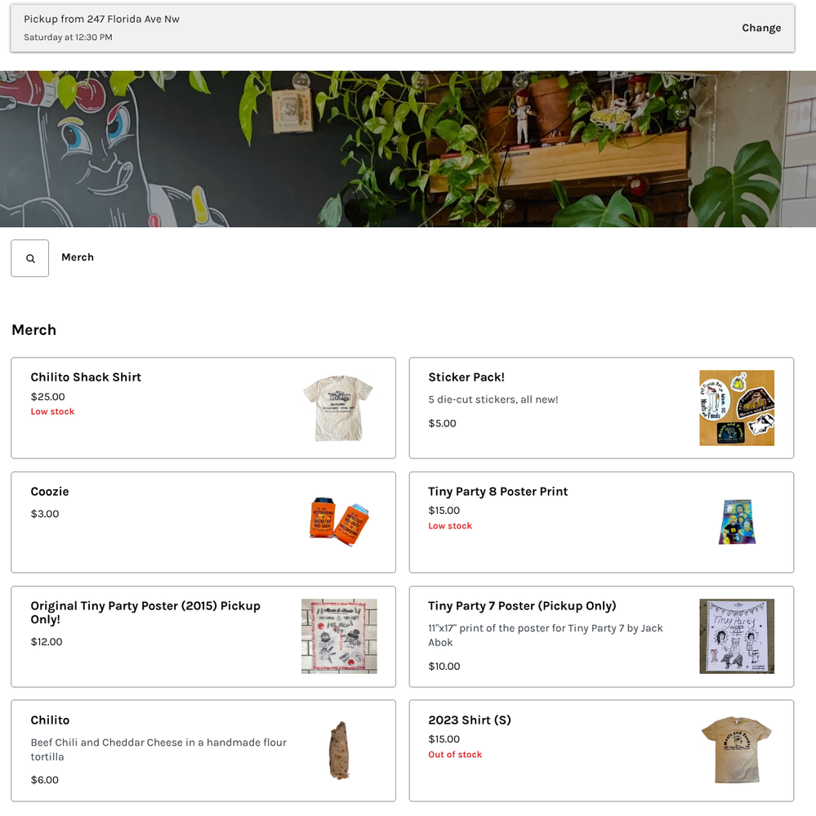The width and height of the screenshot is (816, 816).
Task: Click the Tiny Party 7 Poster title
Action: click(x=522, y=606)
